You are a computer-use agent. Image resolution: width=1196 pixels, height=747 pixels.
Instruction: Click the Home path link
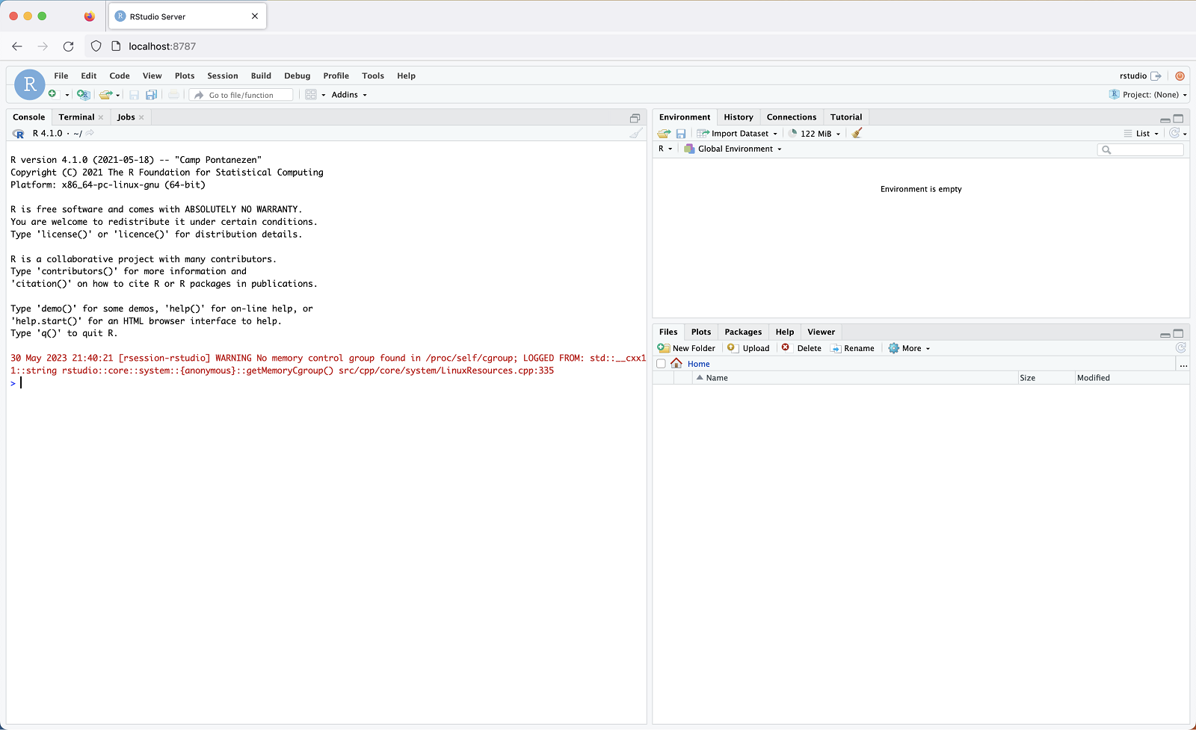[x=699, y=365]
